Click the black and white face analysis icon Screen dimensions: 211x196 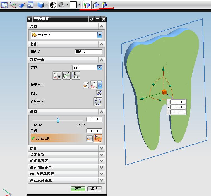point(53,5)
